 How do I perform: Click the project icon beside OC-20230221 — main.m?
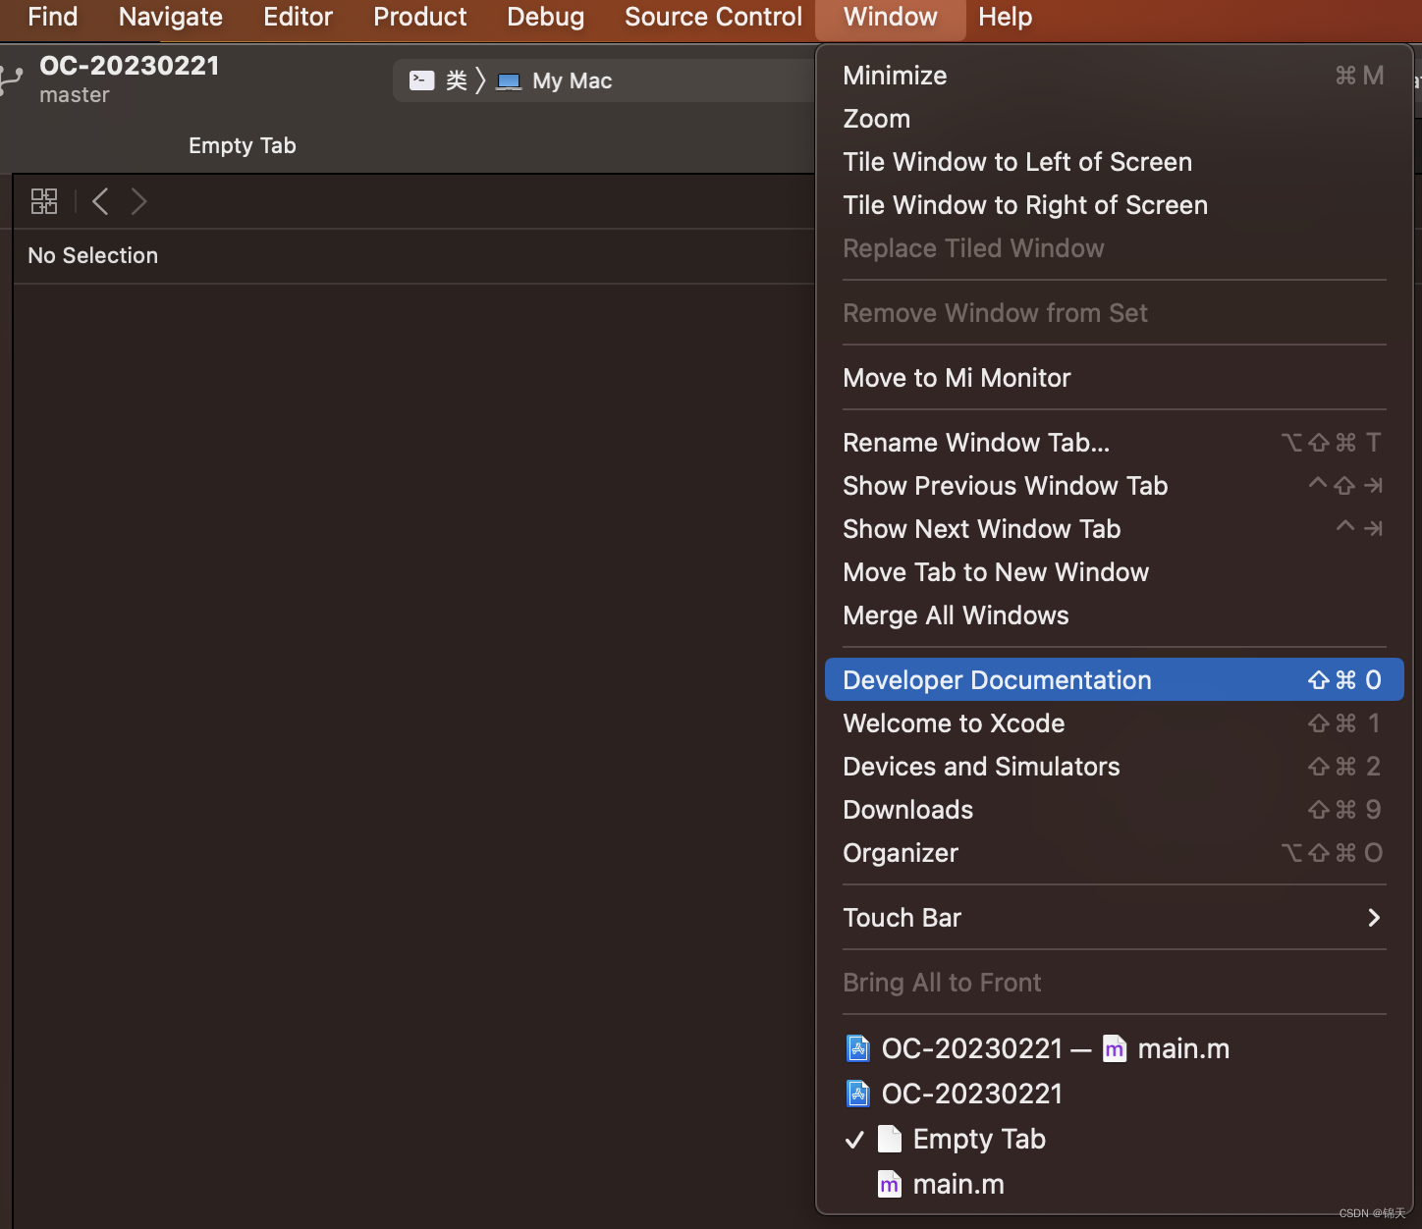857,1048
